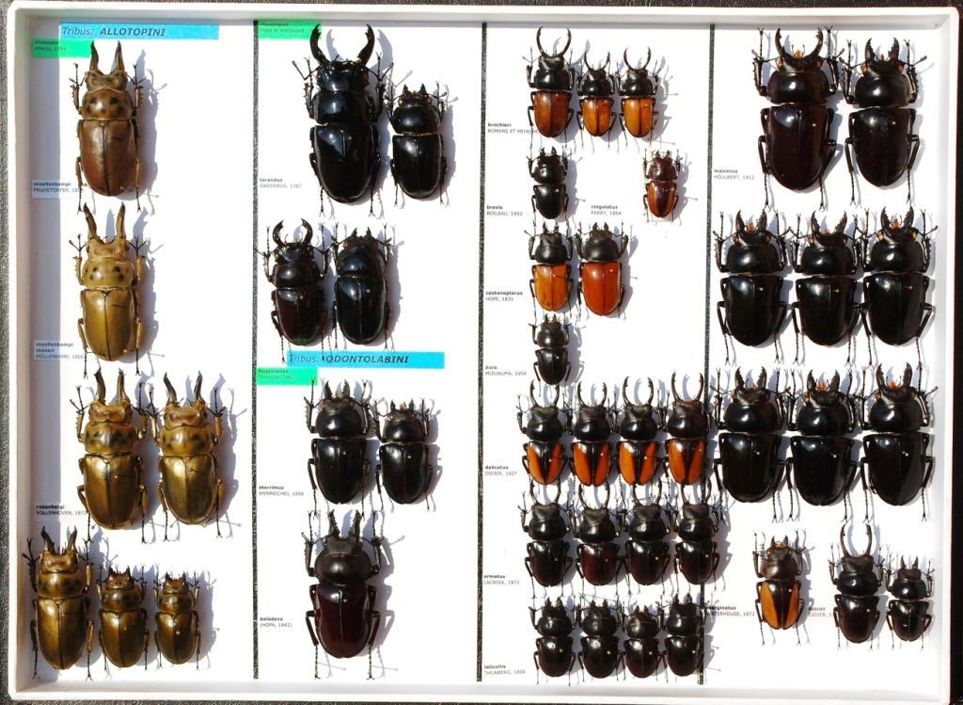The image size is (963, 705).
Task: Click the dora species label
Action: 502,370
